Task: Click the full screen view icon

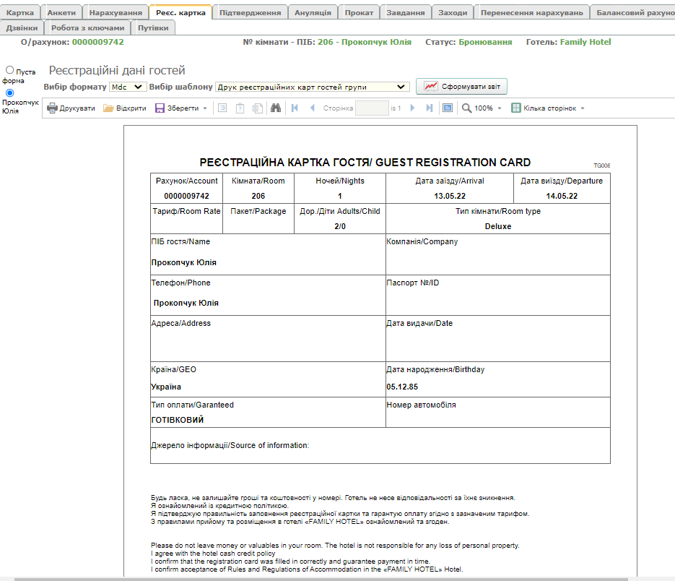Action: 448,108
